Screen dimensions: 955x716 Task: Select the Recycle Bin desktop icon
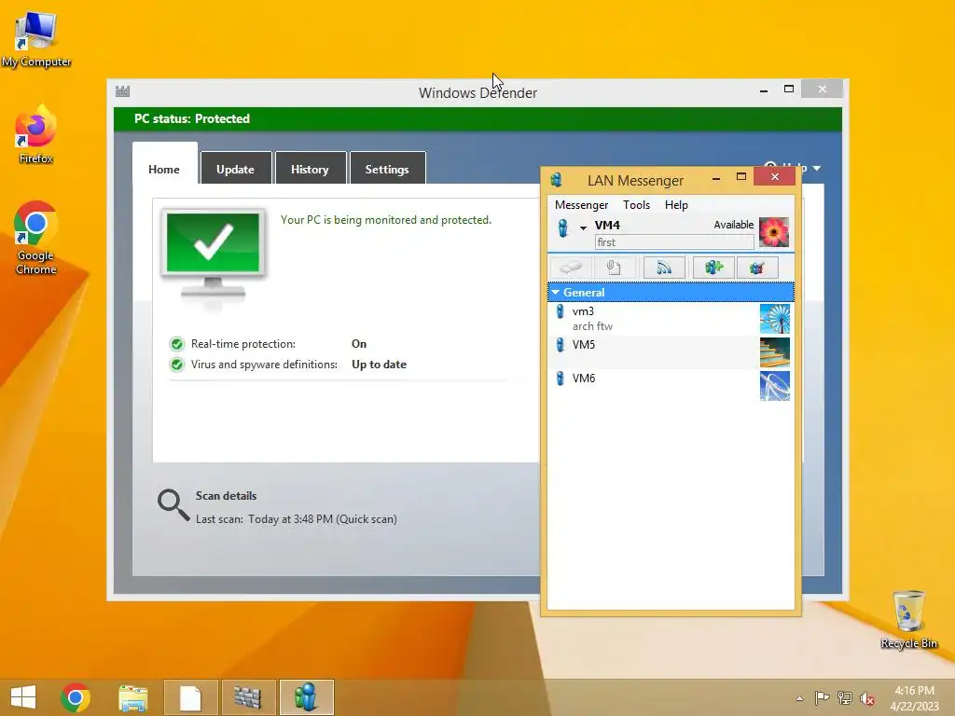[x=908, y=620]
